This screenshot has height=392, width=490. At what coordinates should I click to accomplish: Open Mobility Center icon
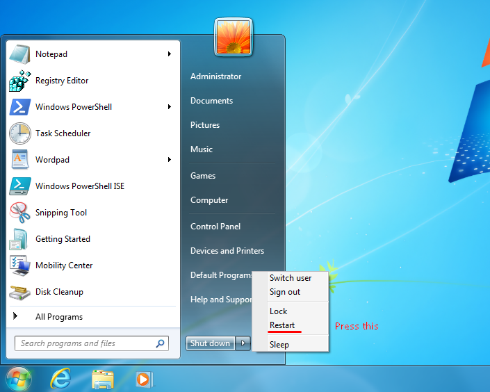point(19,266)
